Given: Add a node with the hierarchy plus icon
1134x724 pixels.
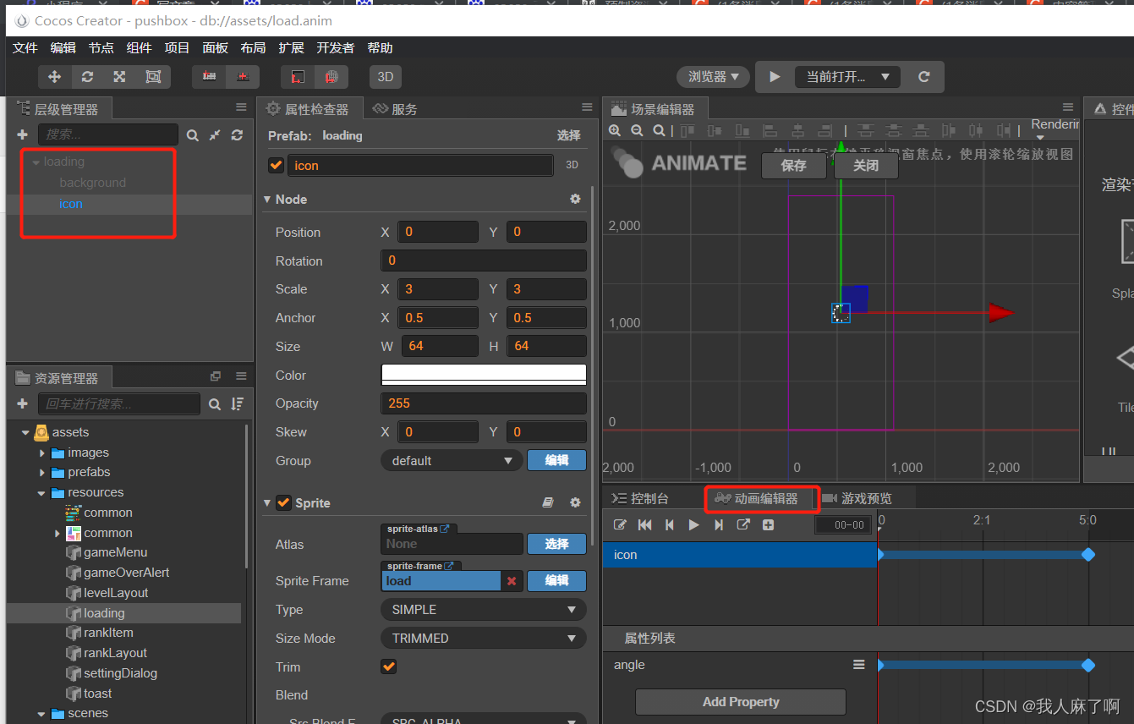Looking at the screenshot, I should click(23, 134).
